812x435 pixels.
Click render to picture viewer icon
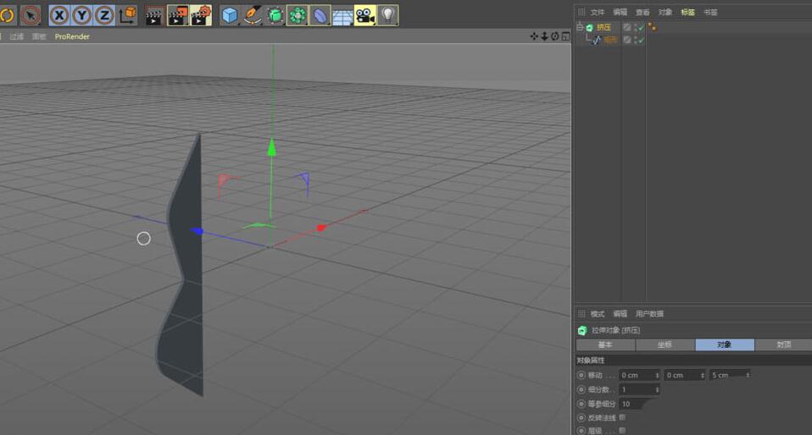[178, 15]
